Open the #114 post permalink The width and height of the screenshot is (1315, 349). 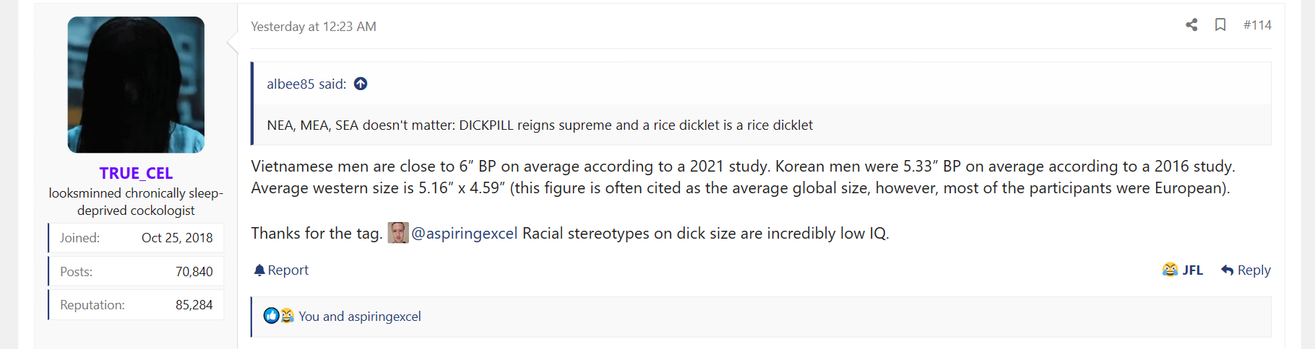click(1257, 25)
